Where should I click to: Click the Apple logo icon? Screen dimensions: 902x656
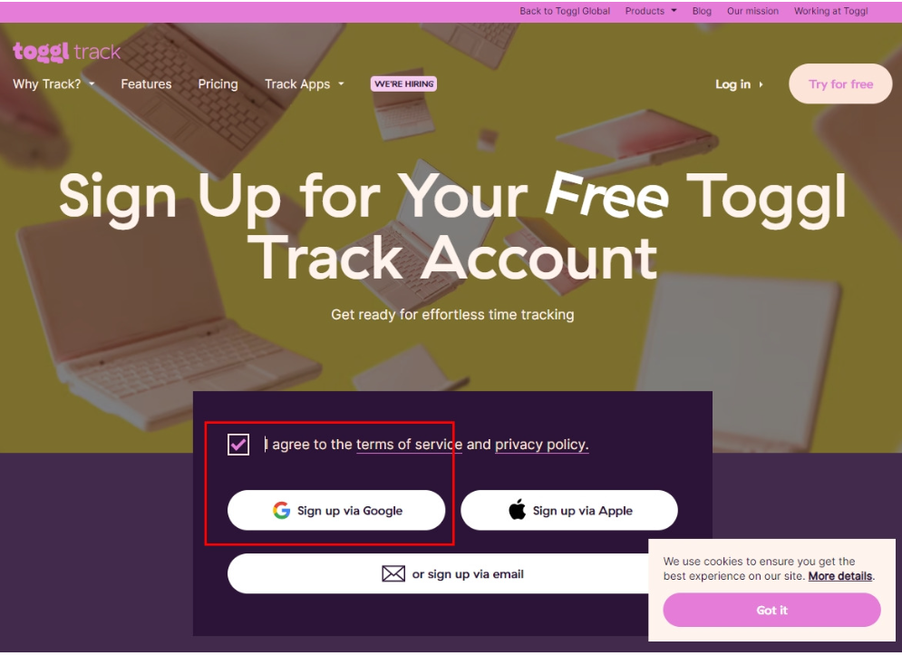[517, 510]
